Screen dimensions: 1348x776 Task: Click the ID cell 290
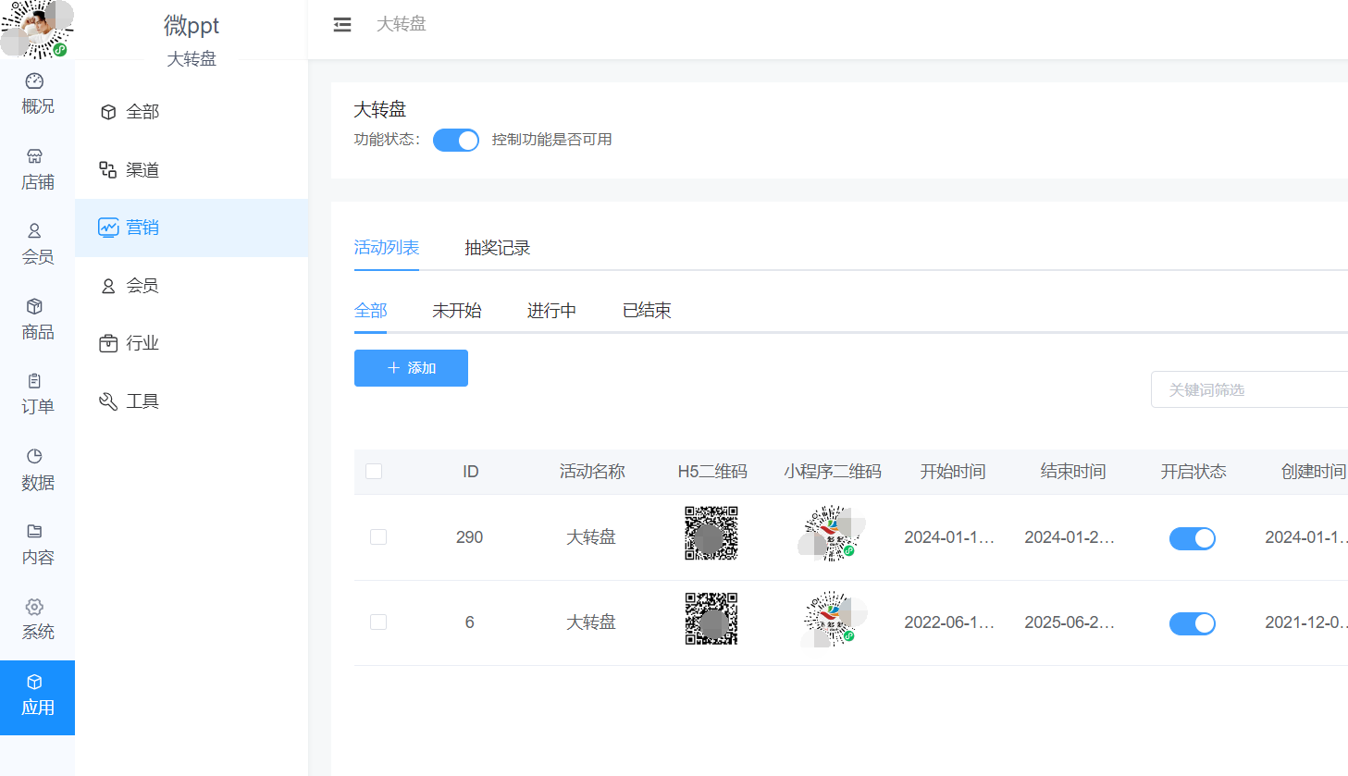[470, 537]
